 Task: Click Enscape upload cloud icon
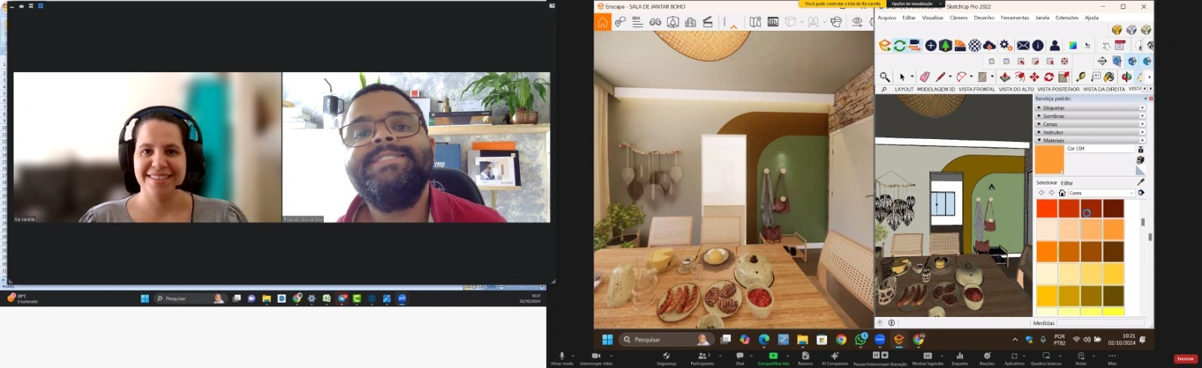[989, 46]
